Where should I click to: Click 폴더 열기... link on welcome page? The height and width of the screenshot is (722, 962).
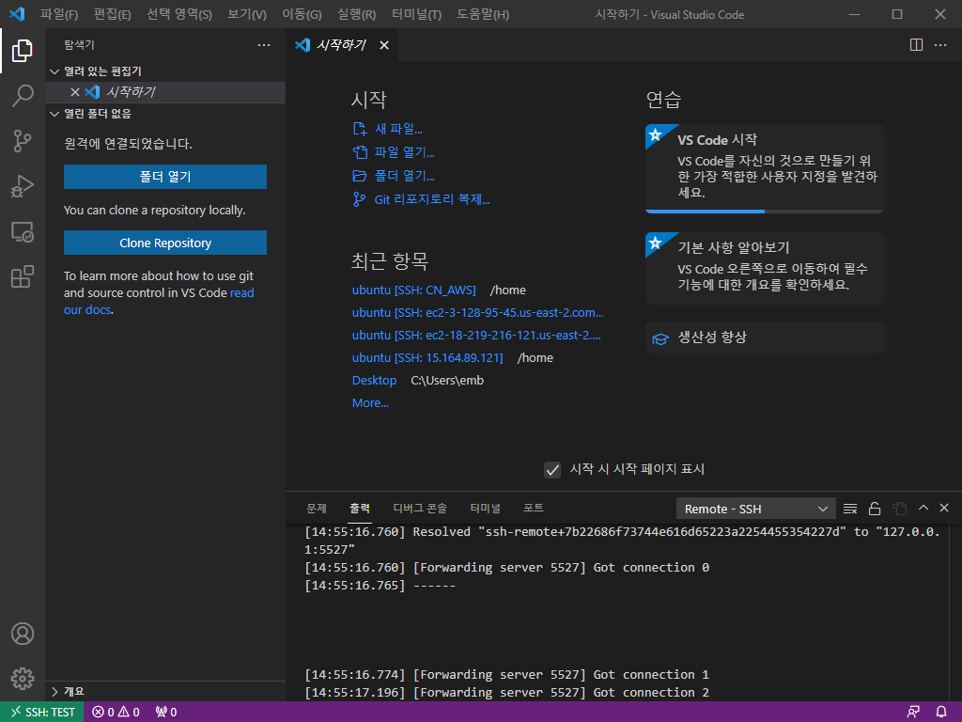click(x=394, y=176)
